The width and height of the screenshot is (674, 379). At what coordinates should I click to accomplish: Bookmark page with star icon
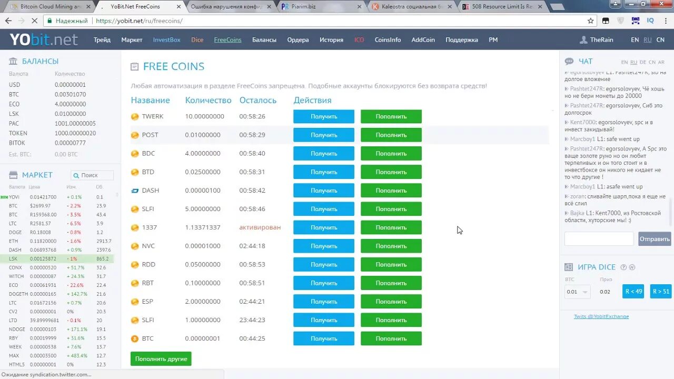[591, 21]
